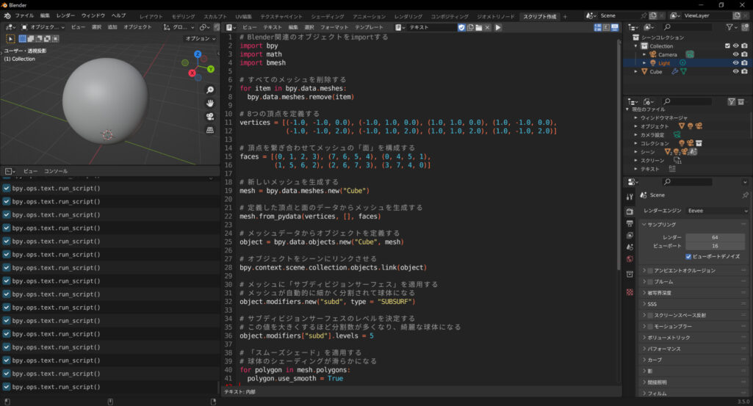Open the transform orientation グロ... dropdown
Viewport: 753px width, 406px height.
179,27
